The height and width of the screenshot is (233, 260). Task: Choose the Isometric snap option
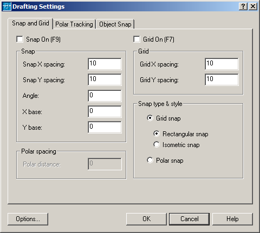(x=157, y=144)
